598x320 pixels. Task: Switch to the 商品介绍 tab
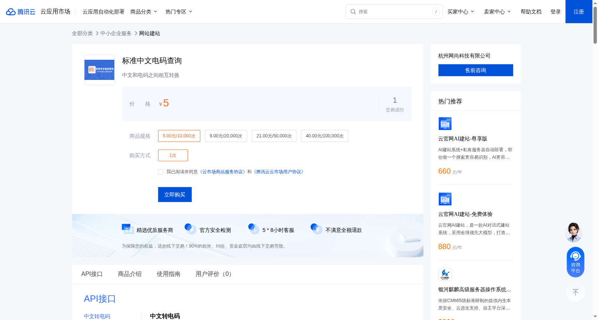(x=130, y=274)
